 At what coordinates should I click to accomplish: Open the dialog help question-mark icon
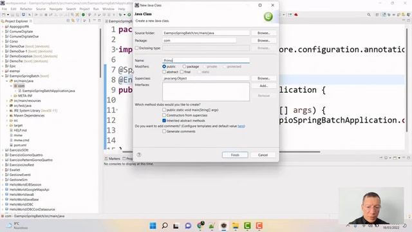(139, 155)
